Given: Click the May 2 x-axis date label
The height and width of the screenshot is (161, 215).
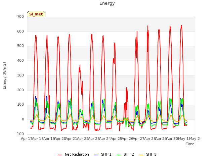Looking at the screenshot, I should click(x=195, y=139).
